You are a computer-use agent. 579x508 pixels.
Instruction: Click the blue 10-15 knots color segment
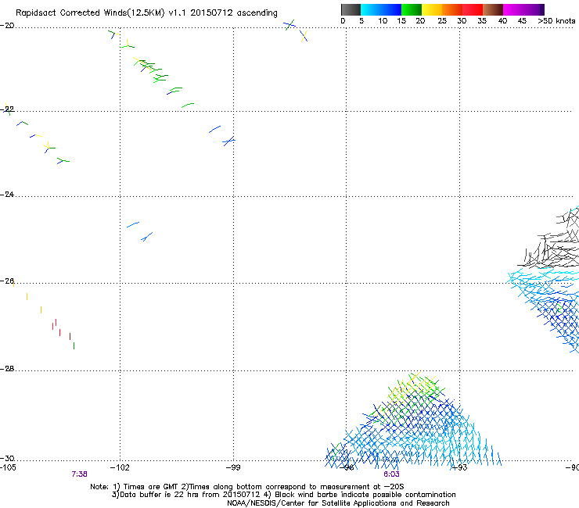(x=391, y=9)
